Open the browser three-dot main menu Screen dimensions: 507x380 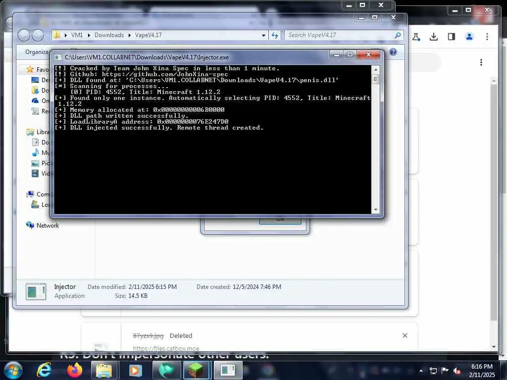[487, 37]
